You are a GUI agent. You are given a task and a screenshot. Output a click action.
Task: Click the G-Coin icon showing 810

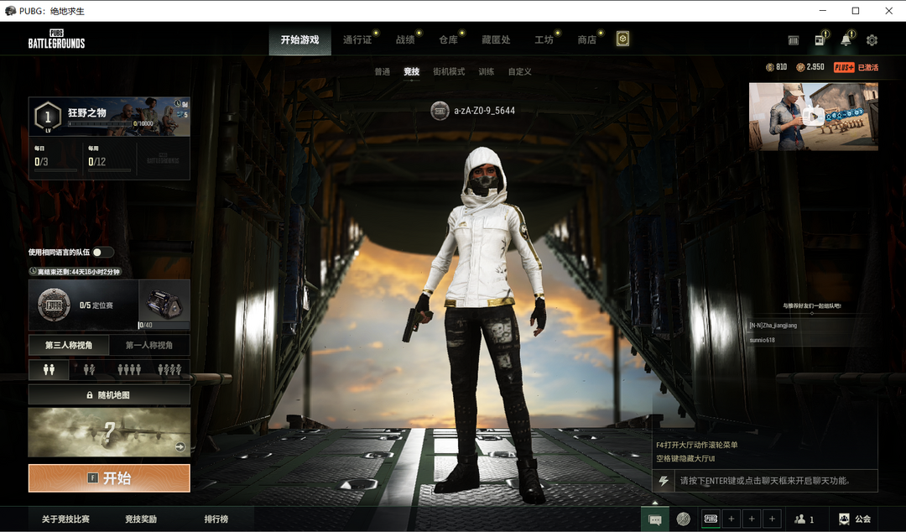click(769, 67)
